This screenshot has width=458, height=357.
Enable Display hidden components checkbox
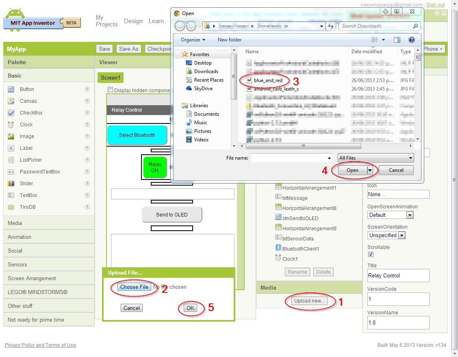coord(110,90)
